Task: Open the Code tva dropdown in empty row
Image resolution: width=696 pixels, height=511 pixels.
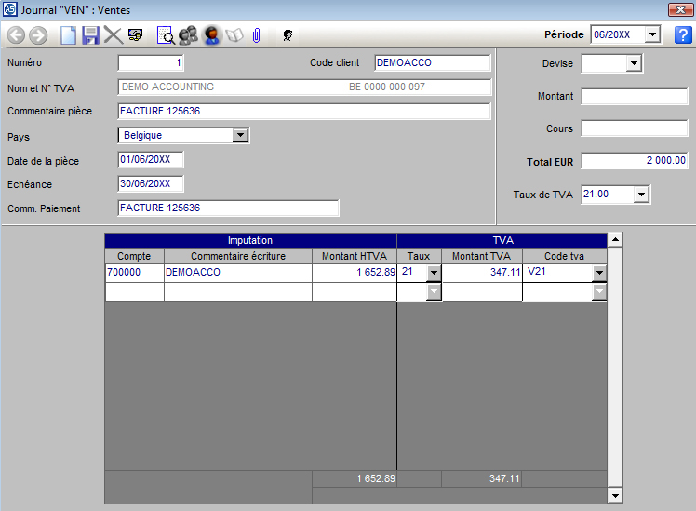Action: pos(599,291)
